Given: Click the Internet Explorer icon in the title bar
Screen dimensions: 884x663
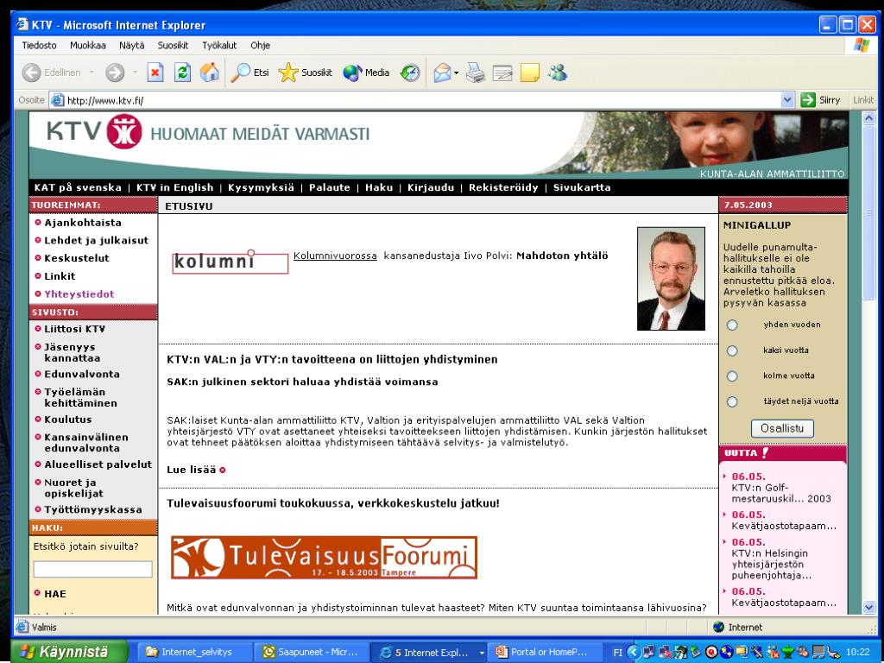Looking at the screenshot, I should (22, 25).
